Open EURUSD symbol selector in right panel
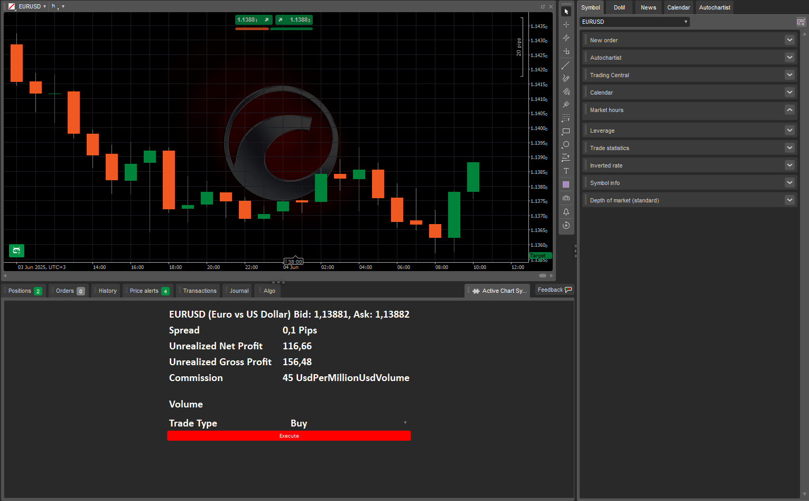Viewport: 809px width, 501px height. 635,22
